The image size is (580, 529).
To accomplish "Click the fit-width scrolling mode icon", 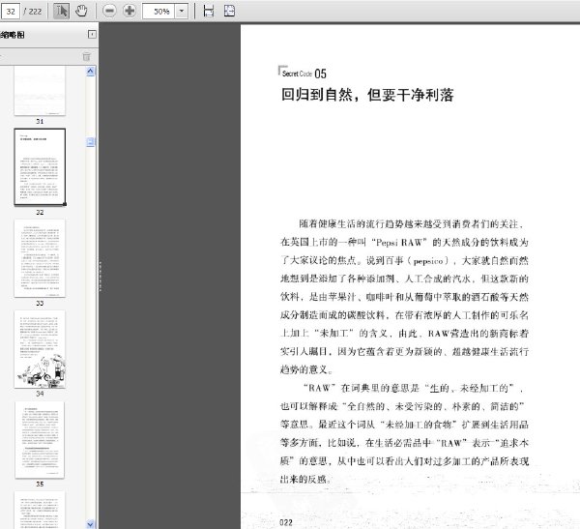I will pos(209,11).
